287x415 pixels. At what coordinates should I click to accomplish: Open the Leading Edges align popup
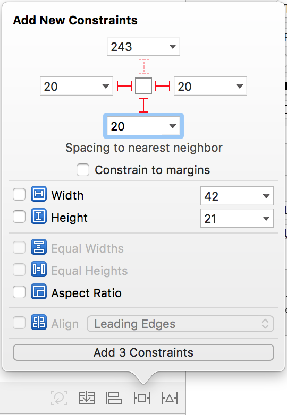coord(180,324)
